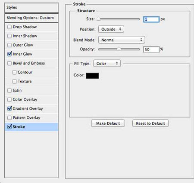Select the Contour label row
This screenshot has width=194, height=183.
tap(31, 72)
